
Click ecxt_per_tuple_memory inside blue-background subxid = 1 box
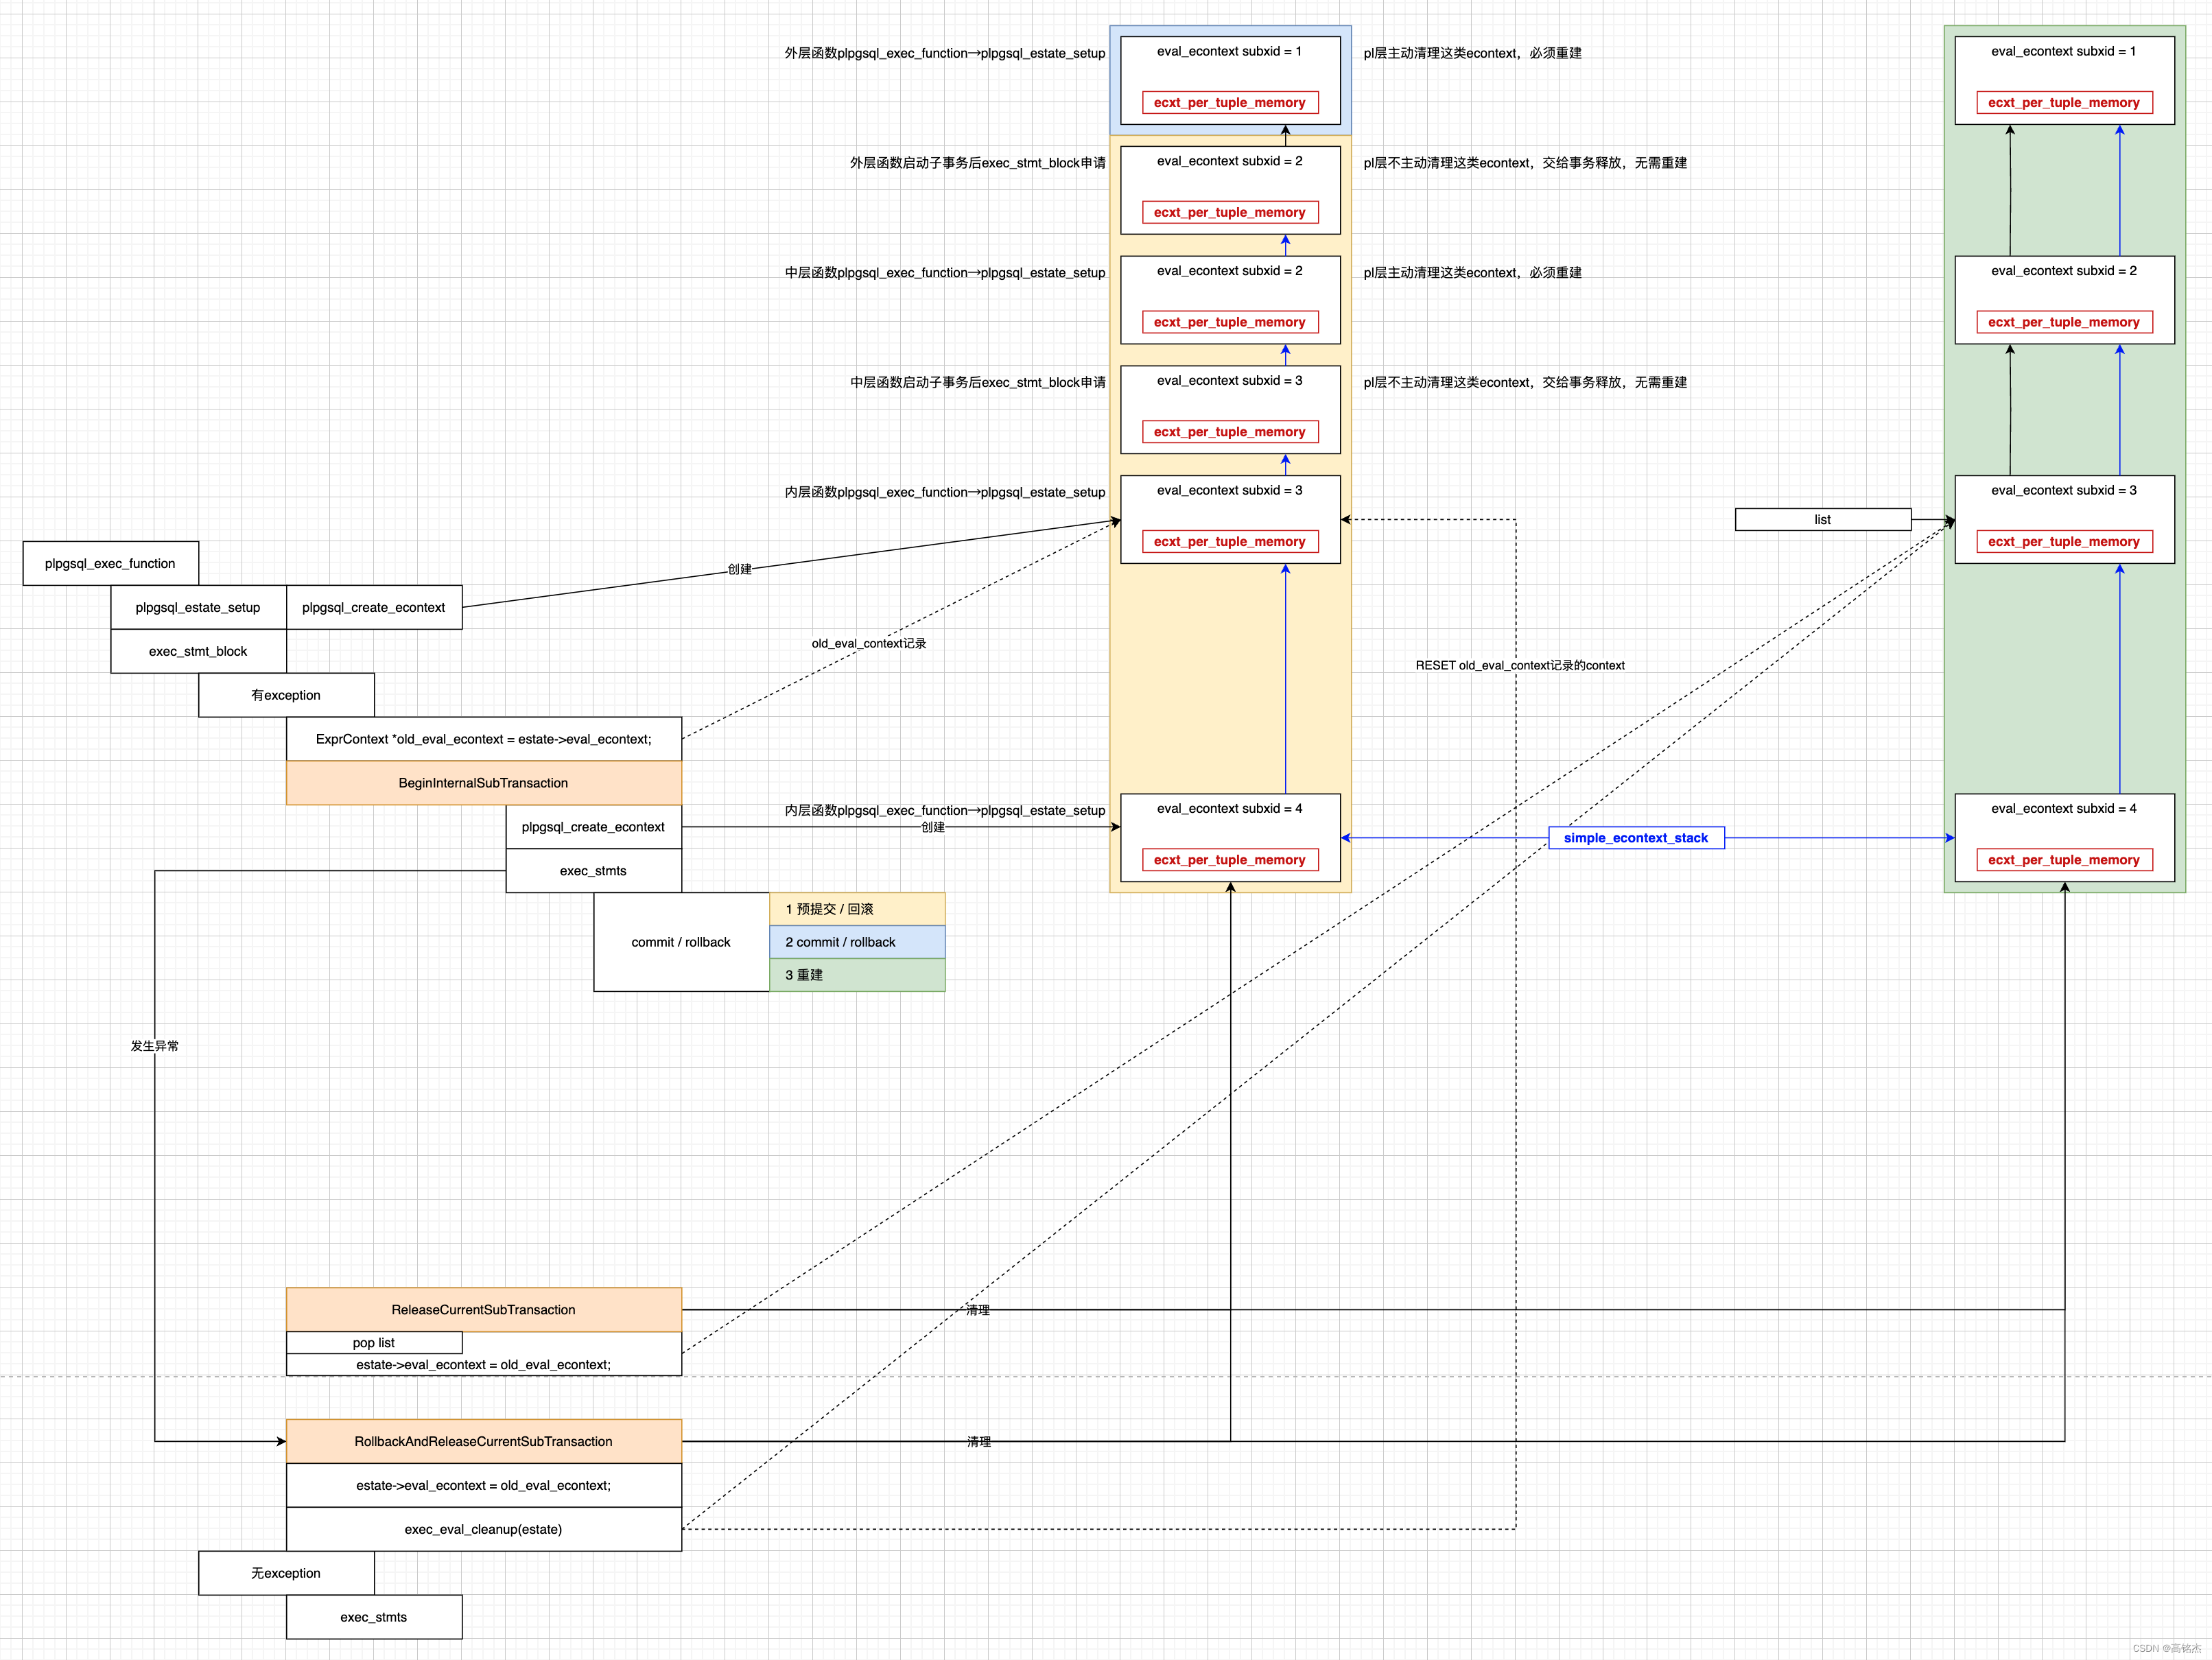click(1230, 102)
